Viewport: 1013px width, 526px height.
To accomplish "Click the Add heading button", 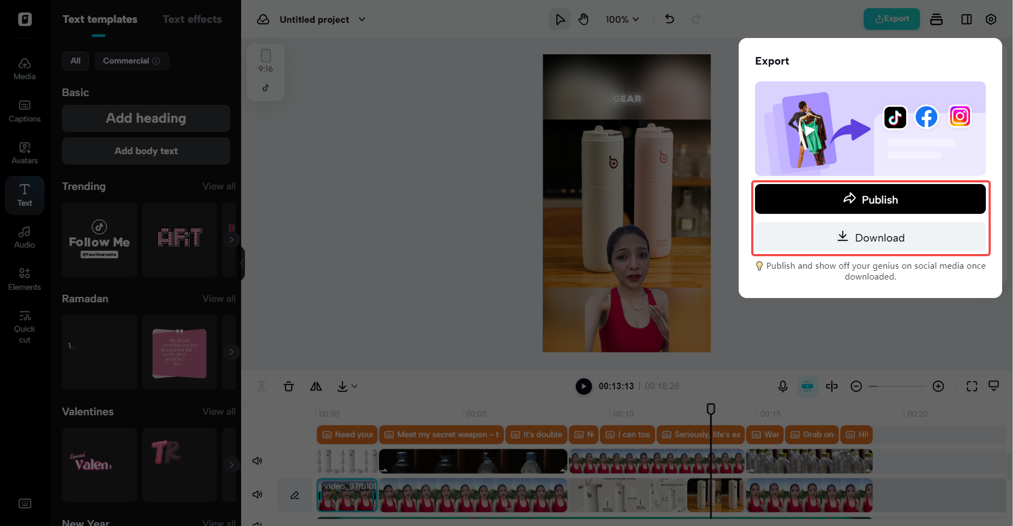I will [146, 118].
